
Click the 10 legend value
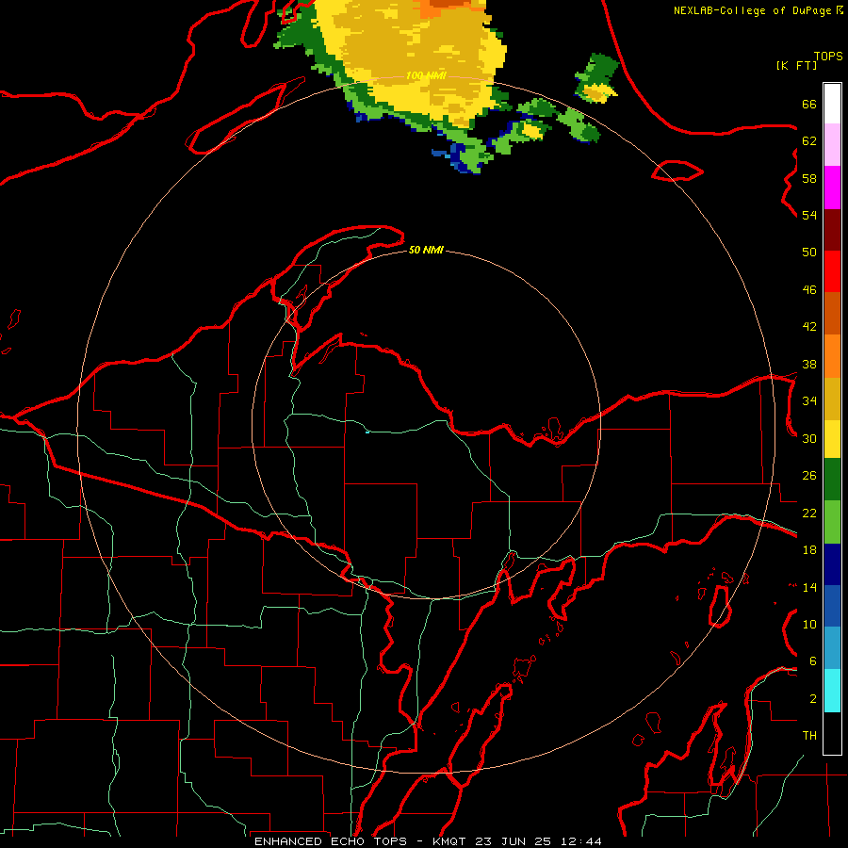click(x=809, y=624)
